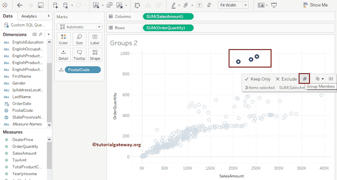Viewport: 337px width, 180px height.
Task: Click Dimensions view as grid icon
Action: tap(34, 34)
